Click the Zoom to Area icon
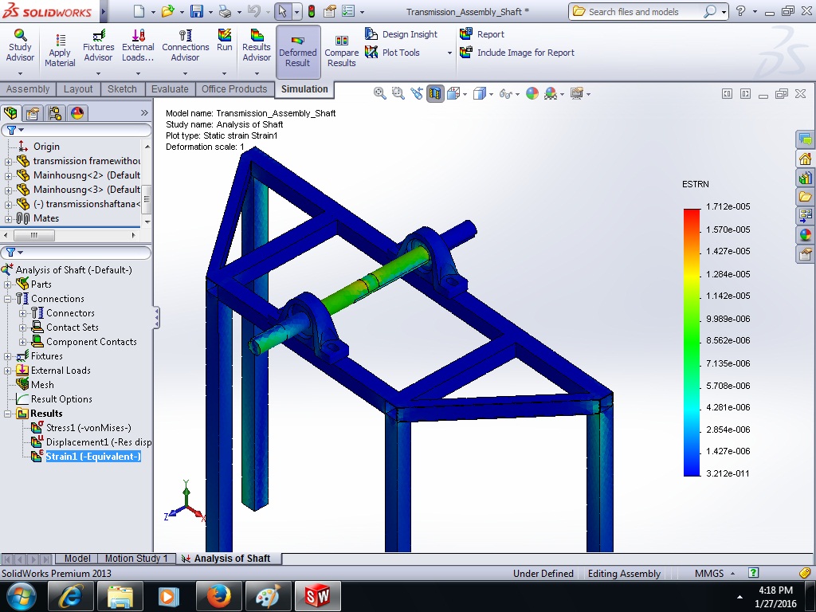Viewport: 816px width, 612px height. (x=398, y=94)
